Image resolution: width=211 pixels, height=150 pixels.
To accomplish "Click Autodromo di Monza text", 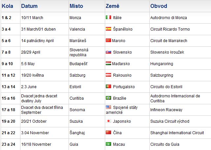I will (x=168, y=17).
